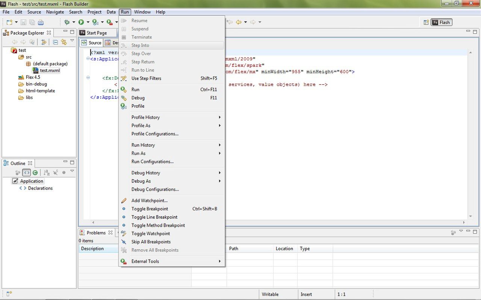Click the Back navigation arrow in toolbar

pos(238,22)
